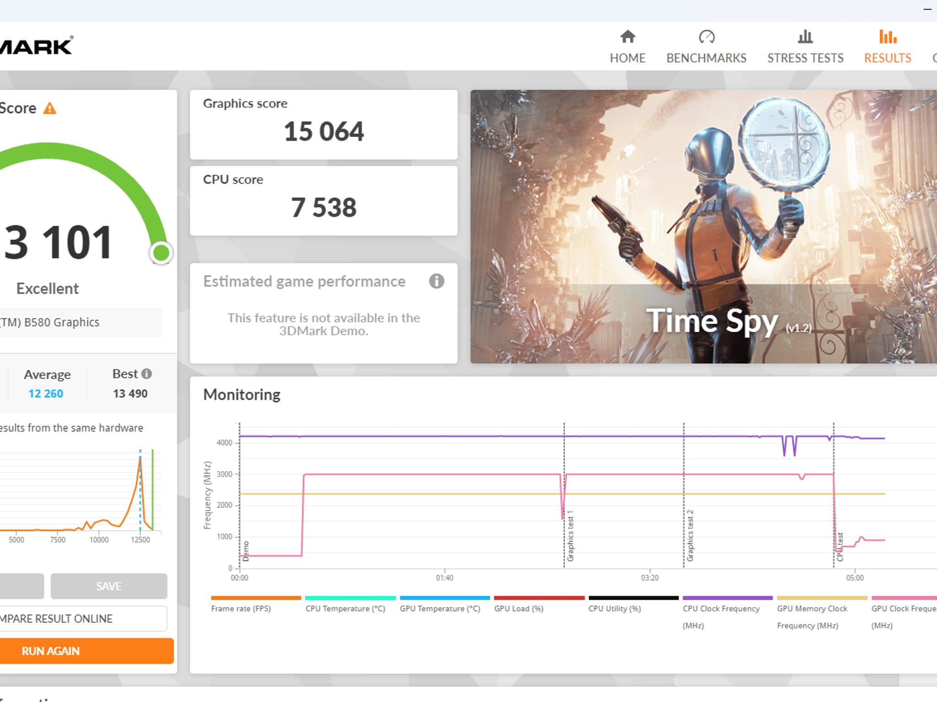
Task: Click the Monitoring heading
Action: [x=242, y=394]
